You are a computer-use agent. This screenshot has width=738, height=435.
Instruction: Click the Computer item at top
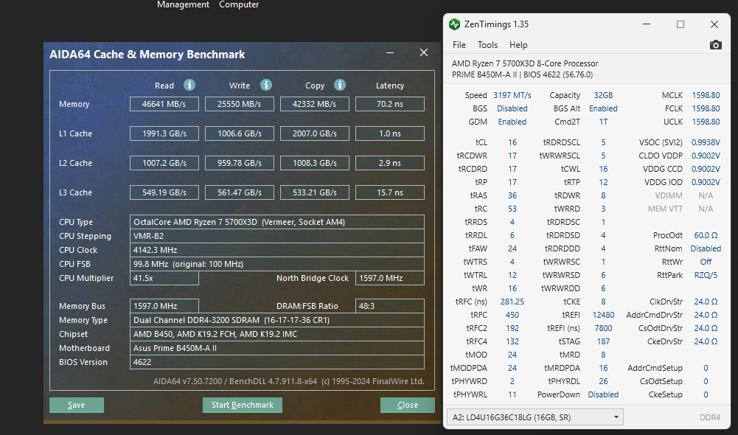[x=239, y=4]
